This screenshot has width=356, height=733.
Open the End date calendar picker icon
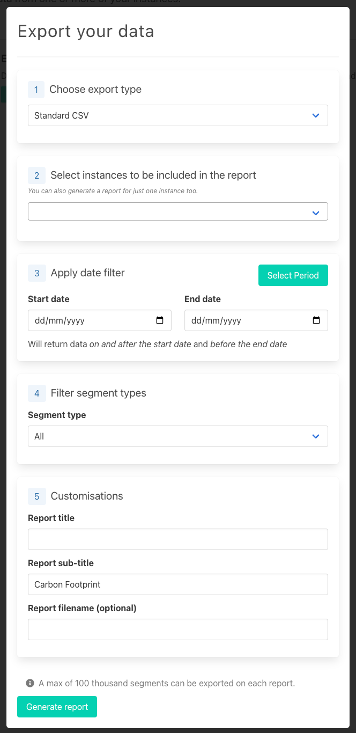316,320
